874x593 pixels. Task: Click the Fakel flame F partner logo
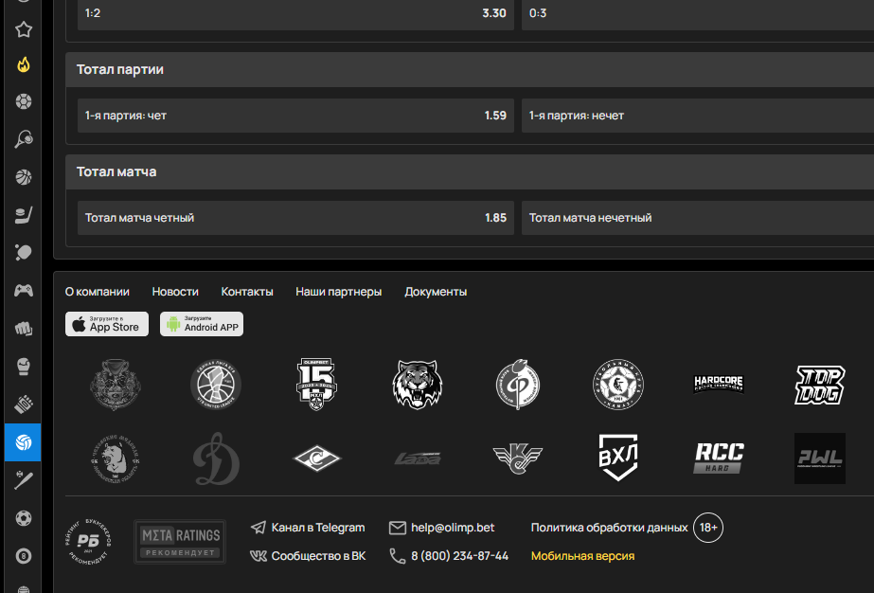pos(518,385)
